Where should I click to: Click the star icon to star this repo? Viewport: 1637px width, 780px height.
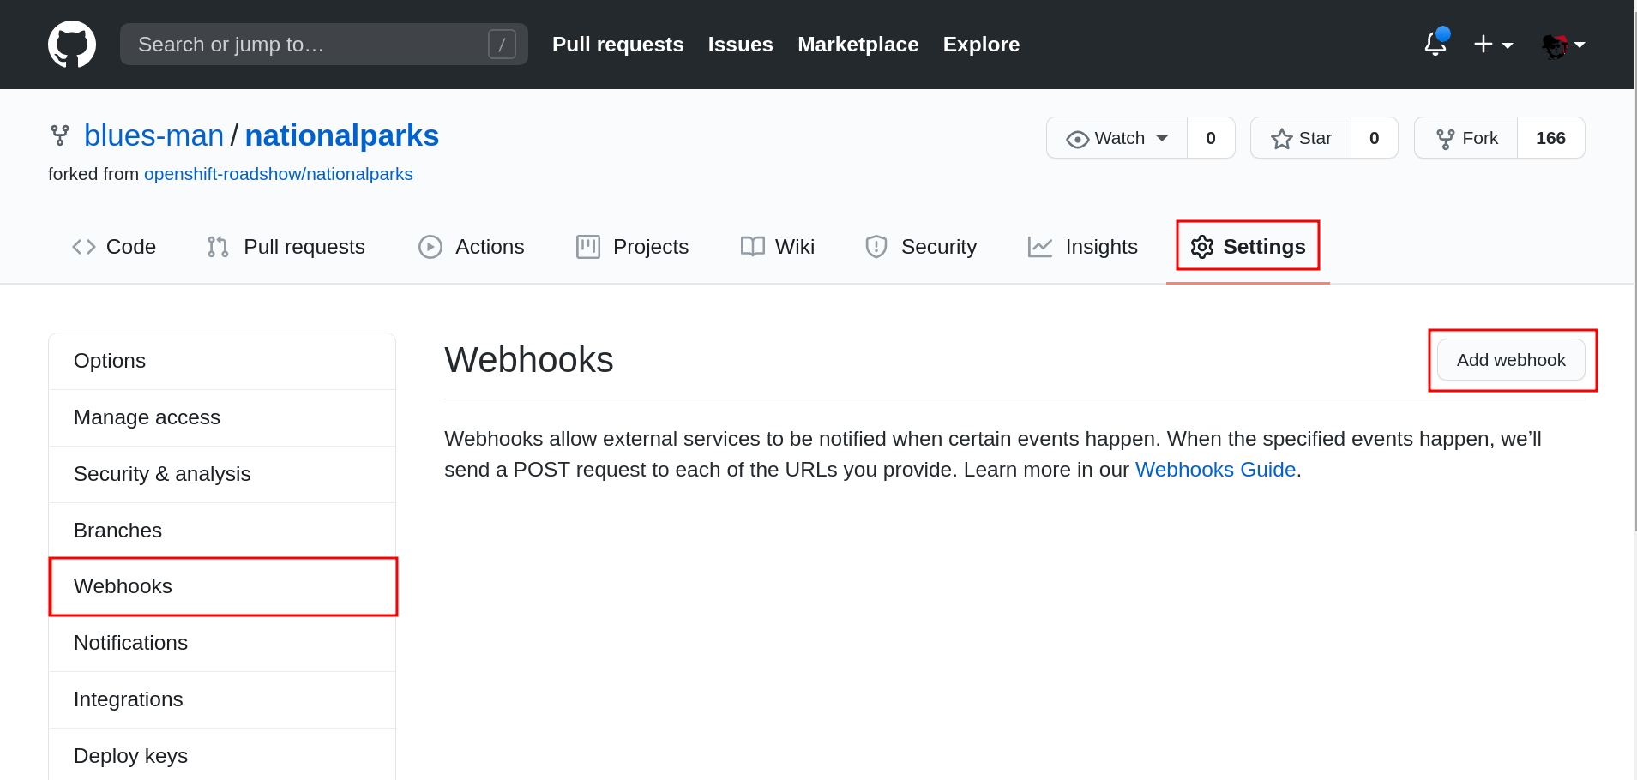(1281, 137)
